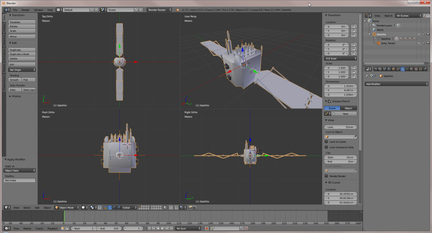432x233 pixels.
Task: Open the Render properties camera icon
Action: point(376,69)
